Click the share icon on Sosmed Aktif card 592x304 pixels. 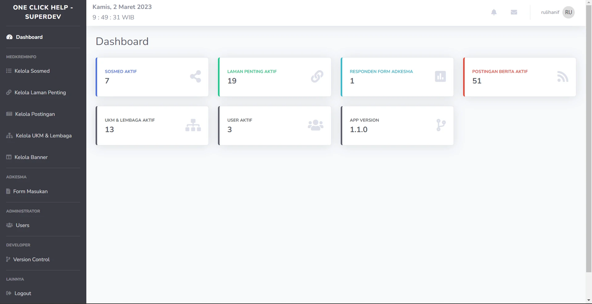click(x=195, y=76)
